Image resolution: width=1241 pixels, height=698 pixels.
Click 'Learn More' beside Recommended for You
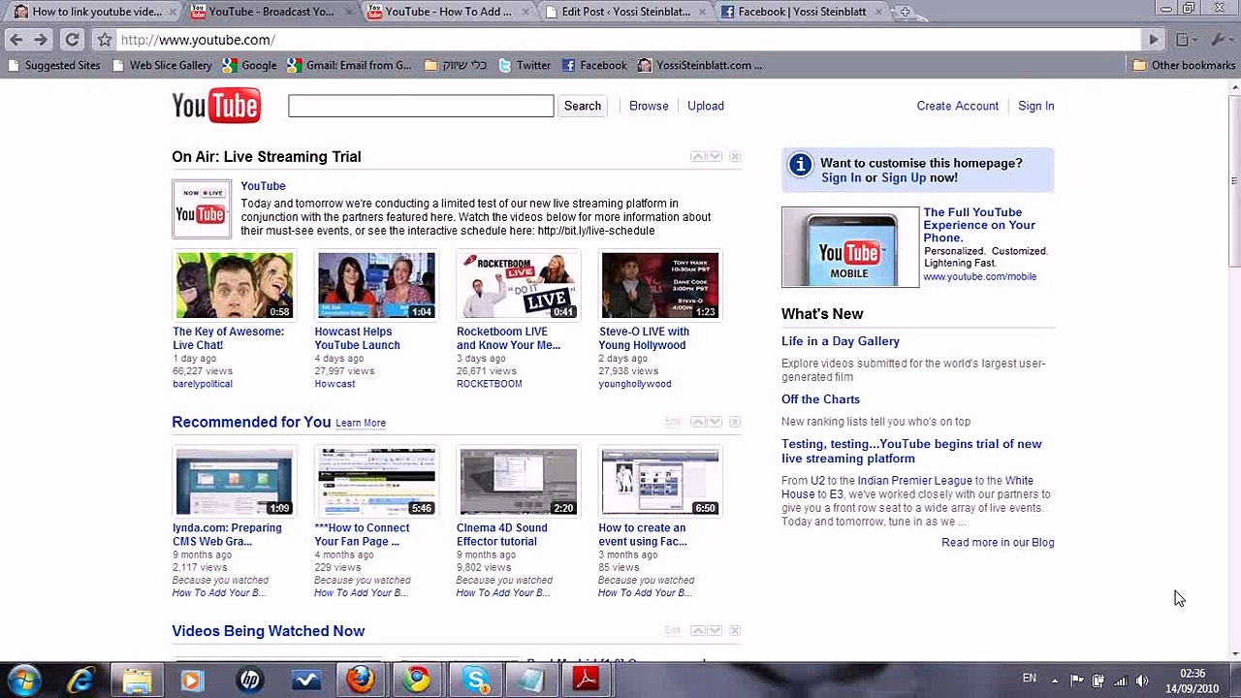361,423
